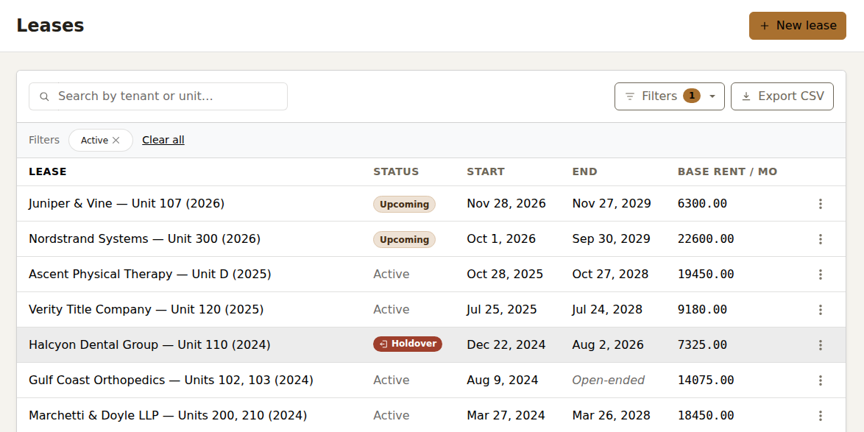Open row menu for Nordstrand Systems lease
864x432 pixels.
coord(820,239)
